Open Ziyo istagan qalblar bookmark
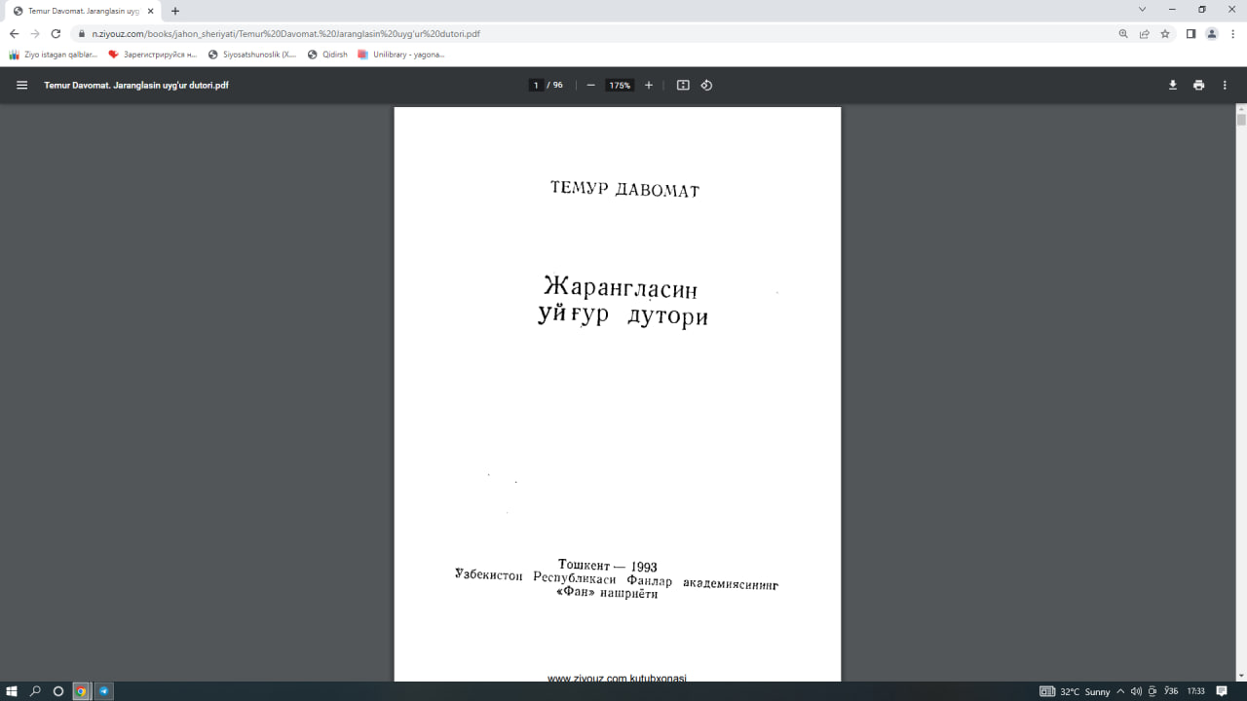1247x701 pixels. [x=54, y=55]
